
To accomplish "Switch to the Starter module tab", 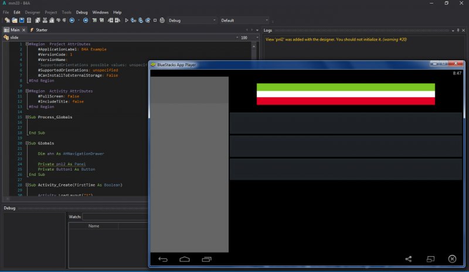I will click(41, 29).
